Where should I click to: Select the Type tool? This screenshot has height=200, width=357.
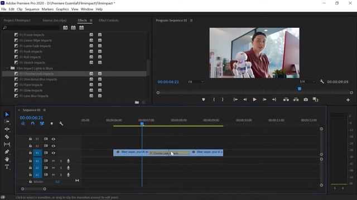tap(7, 167)
